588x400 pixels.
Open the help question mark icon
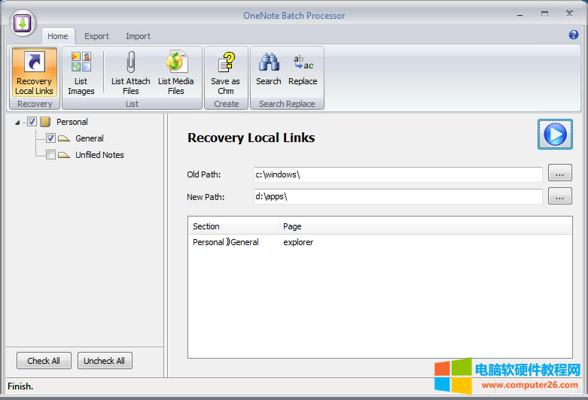pyautogui.click(x=574, y=35)
